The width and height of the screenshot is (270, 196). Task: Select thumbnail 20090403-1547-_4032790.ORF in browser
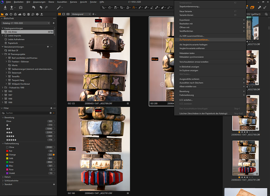point(245,113)
